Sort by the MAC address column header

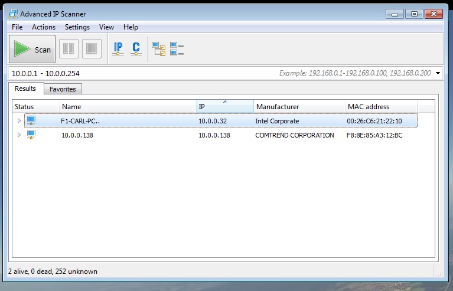click(x=382, y=106)
